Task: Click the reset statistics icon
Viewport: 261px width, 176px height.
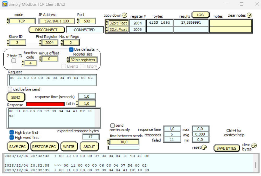Action: click(x=204, y=147)
